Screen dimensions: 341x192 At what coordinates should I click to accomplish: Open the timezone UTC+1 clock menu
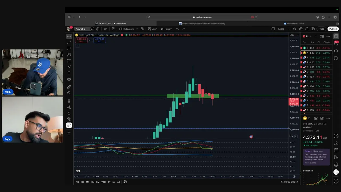tap(289, 182)
